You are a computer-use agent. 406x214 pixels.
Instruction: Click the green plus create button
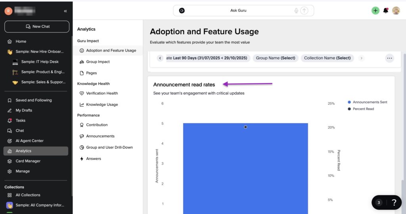375,10
